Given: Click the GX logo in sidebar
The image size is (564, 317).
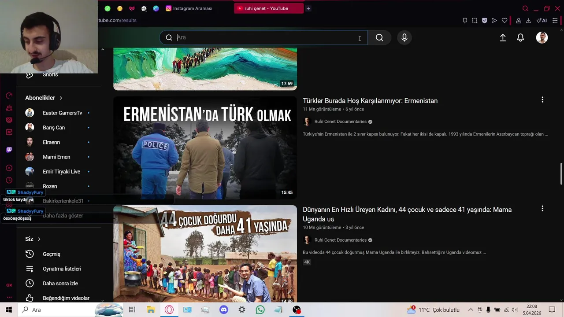Looking at the screenshot, I should [x=9, y=285].
